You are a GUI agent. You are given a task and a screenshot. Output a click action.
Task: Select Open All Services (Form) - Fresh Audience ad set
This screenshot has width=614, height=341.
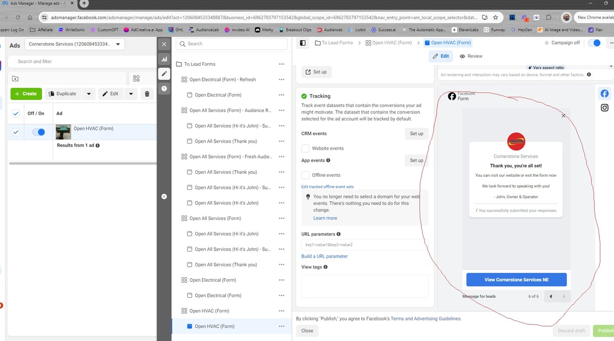pos(231,157)
